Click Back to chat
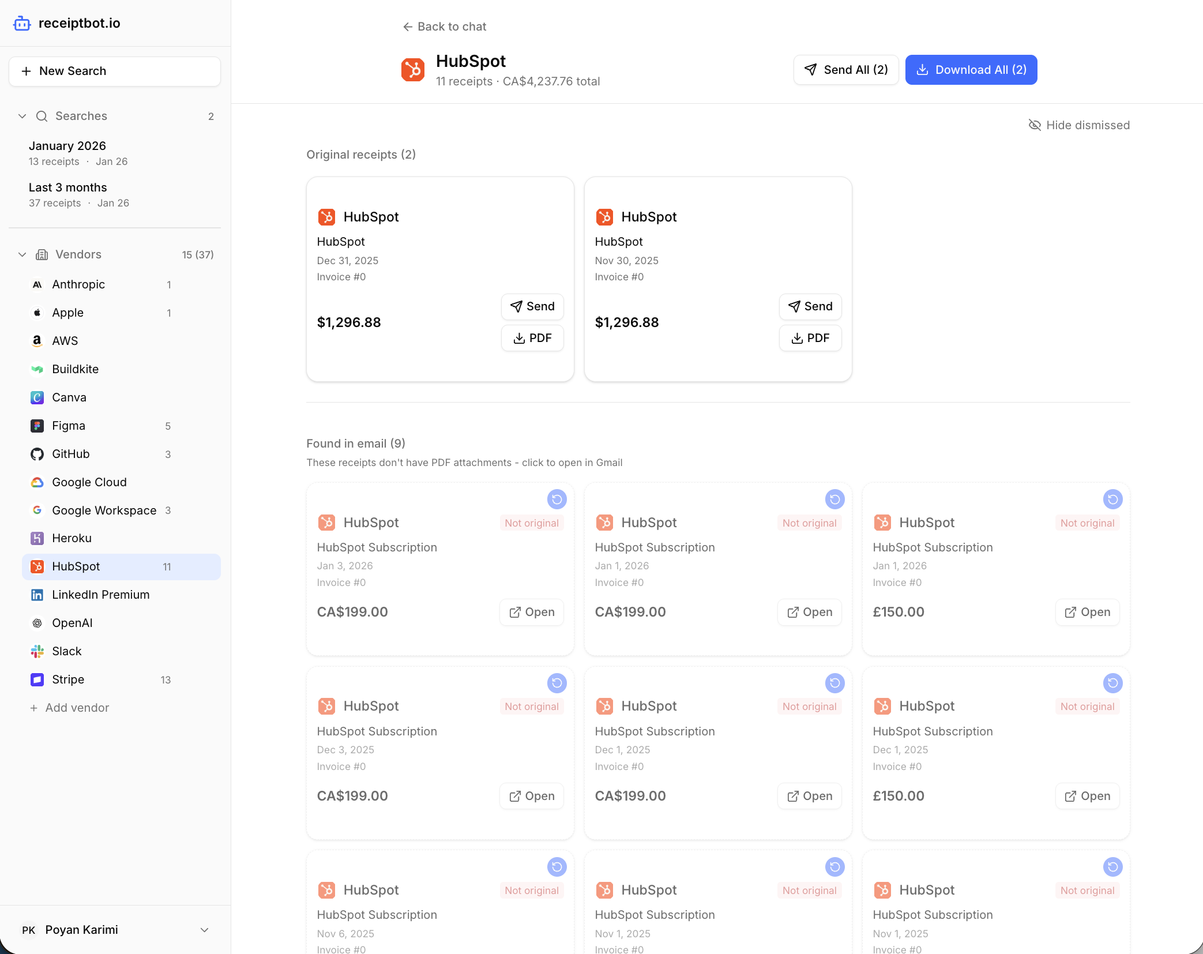 [x=444, y=27]
